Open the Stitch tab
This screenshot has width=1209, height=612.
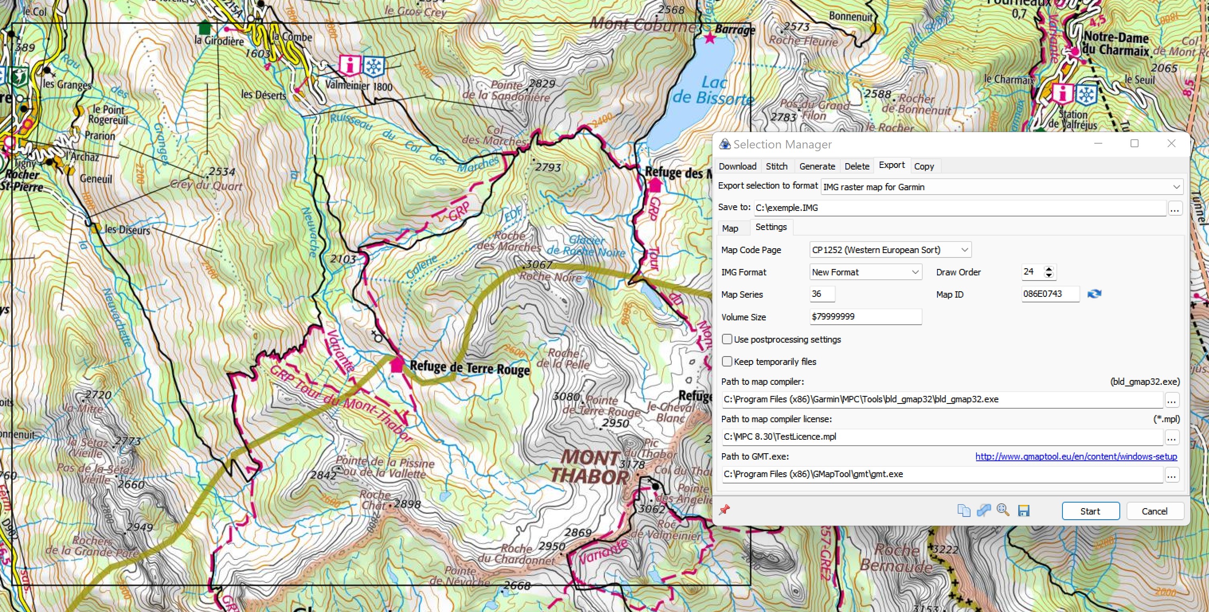coord(777,166)
